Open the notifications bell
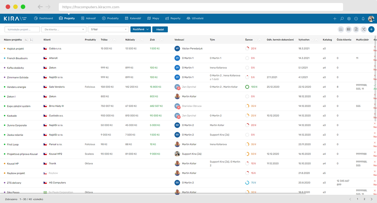Image resolution: width=377 pixels, height=203 pixels. pos(363,18)
